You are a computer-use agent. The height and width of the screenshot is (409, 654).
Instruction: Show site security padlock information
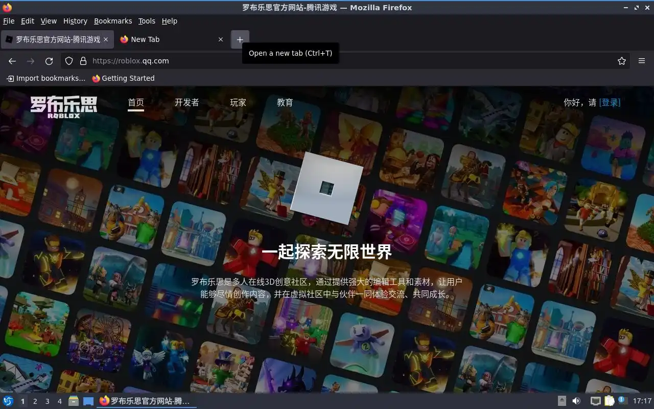[83, 61]
